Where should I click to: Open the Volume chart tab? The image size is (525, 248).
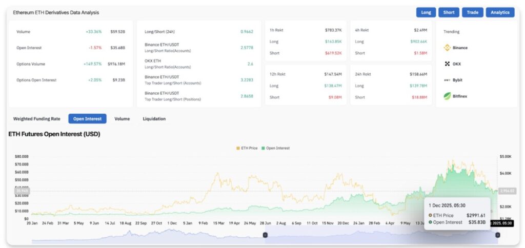coord(122,119)
